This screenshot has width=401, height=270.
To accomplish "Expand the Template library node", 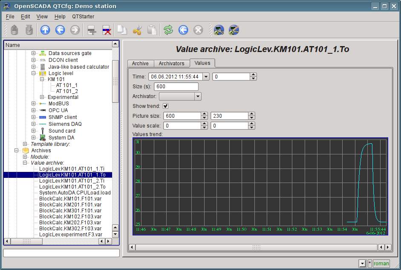I will pyautogui.click(x=25, y=144).
